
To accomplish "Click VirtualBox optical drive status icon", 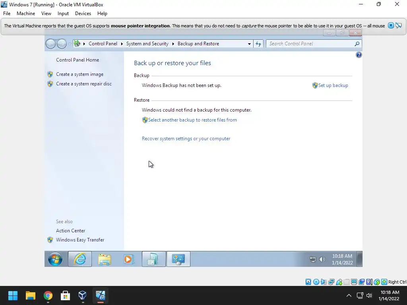I will (x=316, y=282).
